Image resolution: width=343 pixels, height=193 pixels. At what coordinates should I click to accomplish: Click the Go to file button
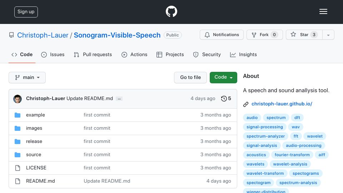pos(190,78)
